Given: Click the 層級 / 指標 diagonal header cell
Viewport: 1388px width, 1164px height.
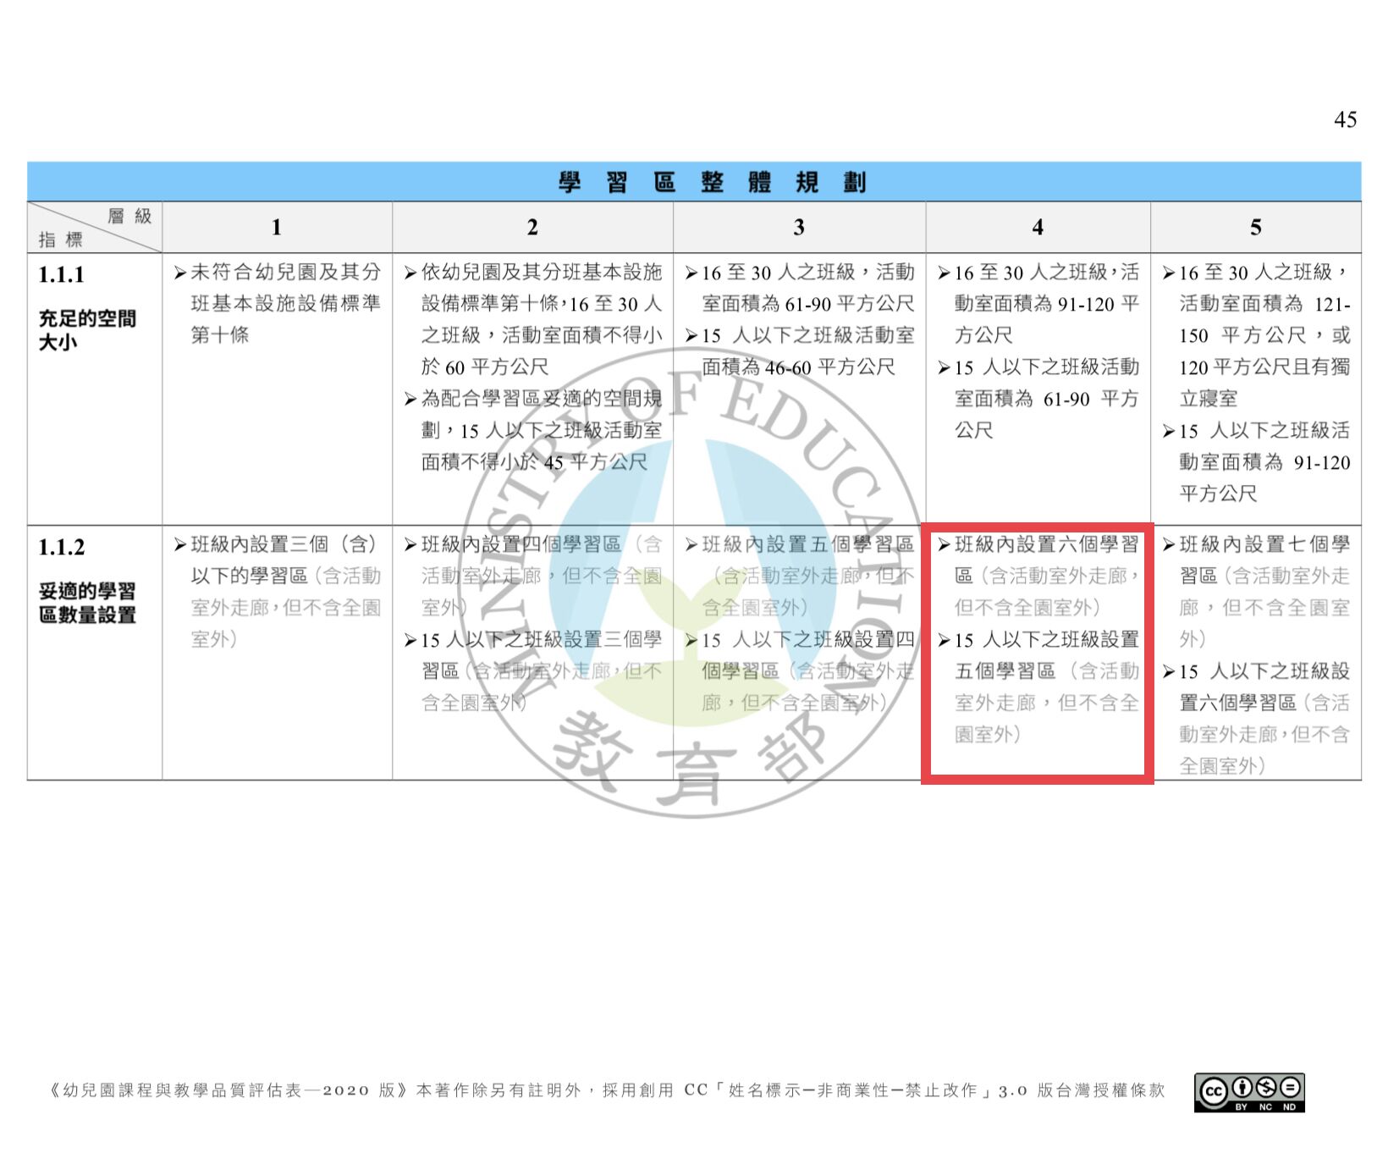Looking at the screenshot, I should [94, 227].
